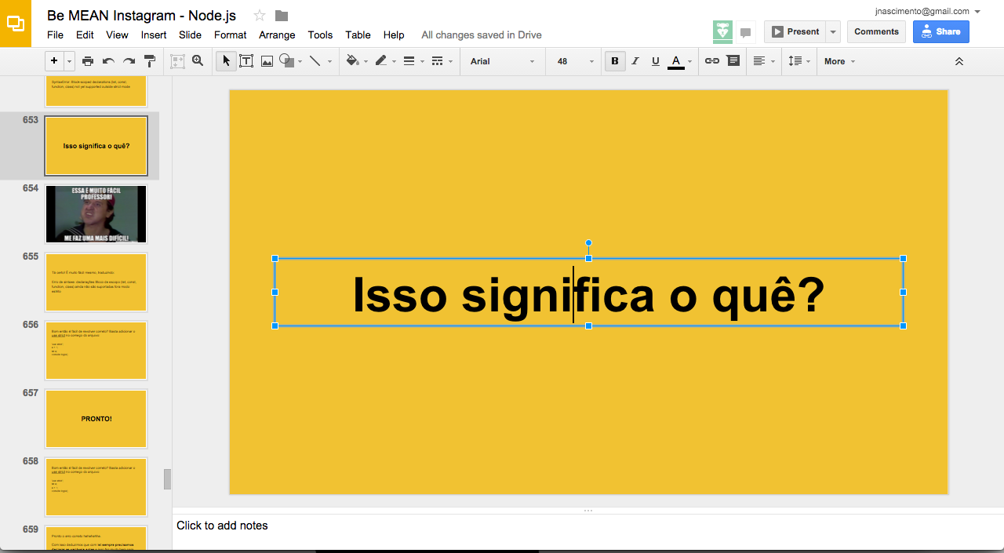
Task: Open new slide layout dropdown arrow
Action: (70, 61)
